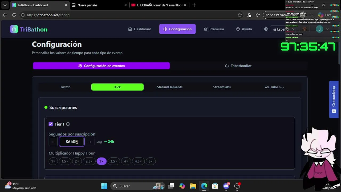The height and width of the screenshot is (192, 341).
Task: Select the 2× Happy Hour multiplier
Action: (x=77, y=161)
